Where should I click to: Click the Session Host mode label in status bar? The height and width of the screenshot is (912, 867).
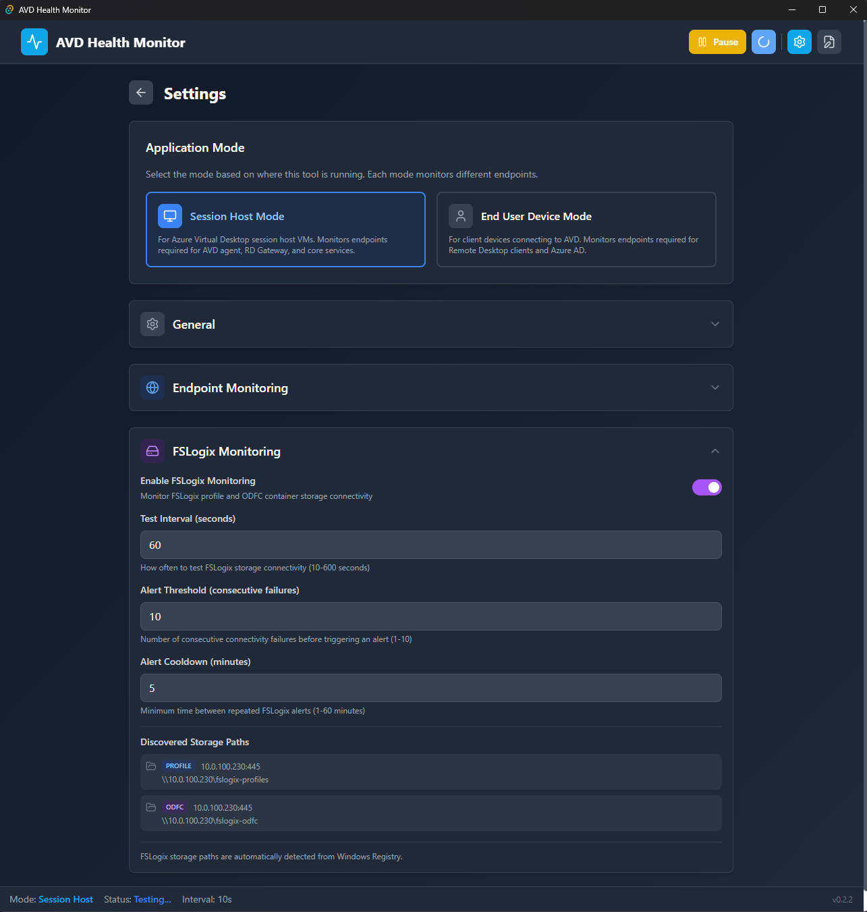point(65,899)
